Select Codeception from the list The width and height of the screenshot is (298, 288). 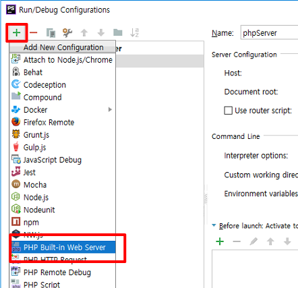click(63, 85)
